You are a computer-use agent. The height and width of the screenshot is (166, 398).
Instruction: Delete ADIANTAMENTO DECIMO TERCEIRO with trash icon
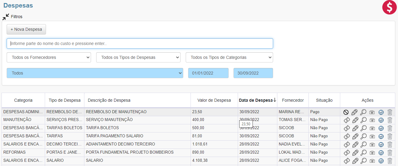390,144
